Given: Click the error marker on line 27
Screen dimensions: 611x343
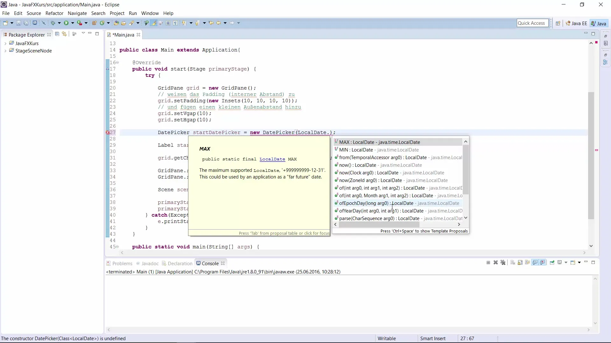Looking at the screenshot, I should pyautogui.click(x=108, y=132).
